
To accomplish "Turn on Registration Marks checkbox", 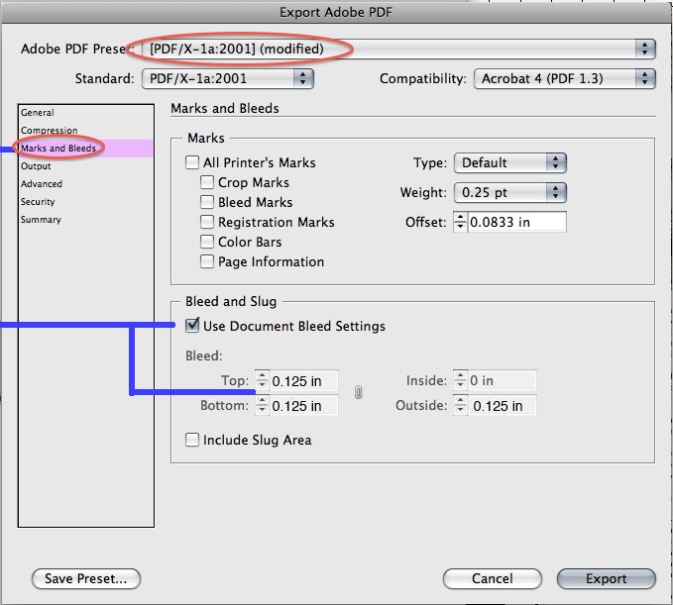I will (x=207, y=223).
